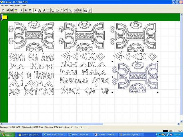Save the design with the floppy disk icon
The width and height of the screenshot is (183, 137).
point(11,10)
